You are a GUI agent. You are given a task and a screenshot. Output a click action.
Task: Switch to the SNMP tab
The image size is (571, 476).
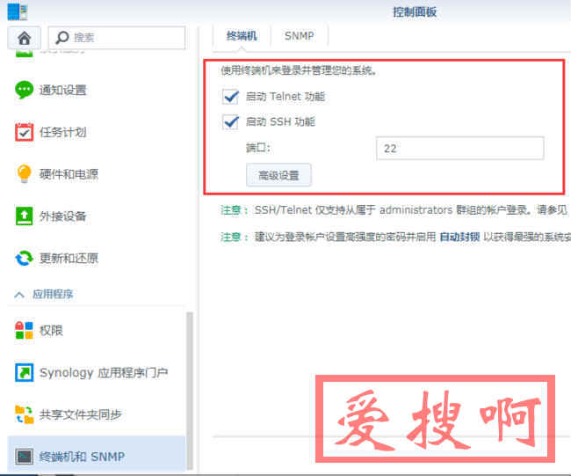[x=300, y=36]
